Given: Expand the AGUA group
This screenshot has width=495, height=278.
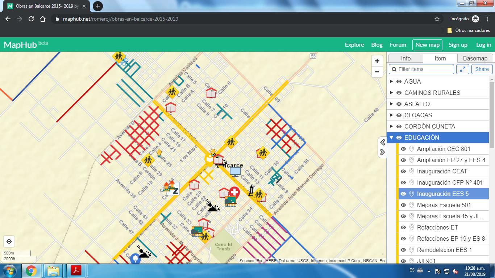Looking at the screenshot, I should (x=391, y=81).
